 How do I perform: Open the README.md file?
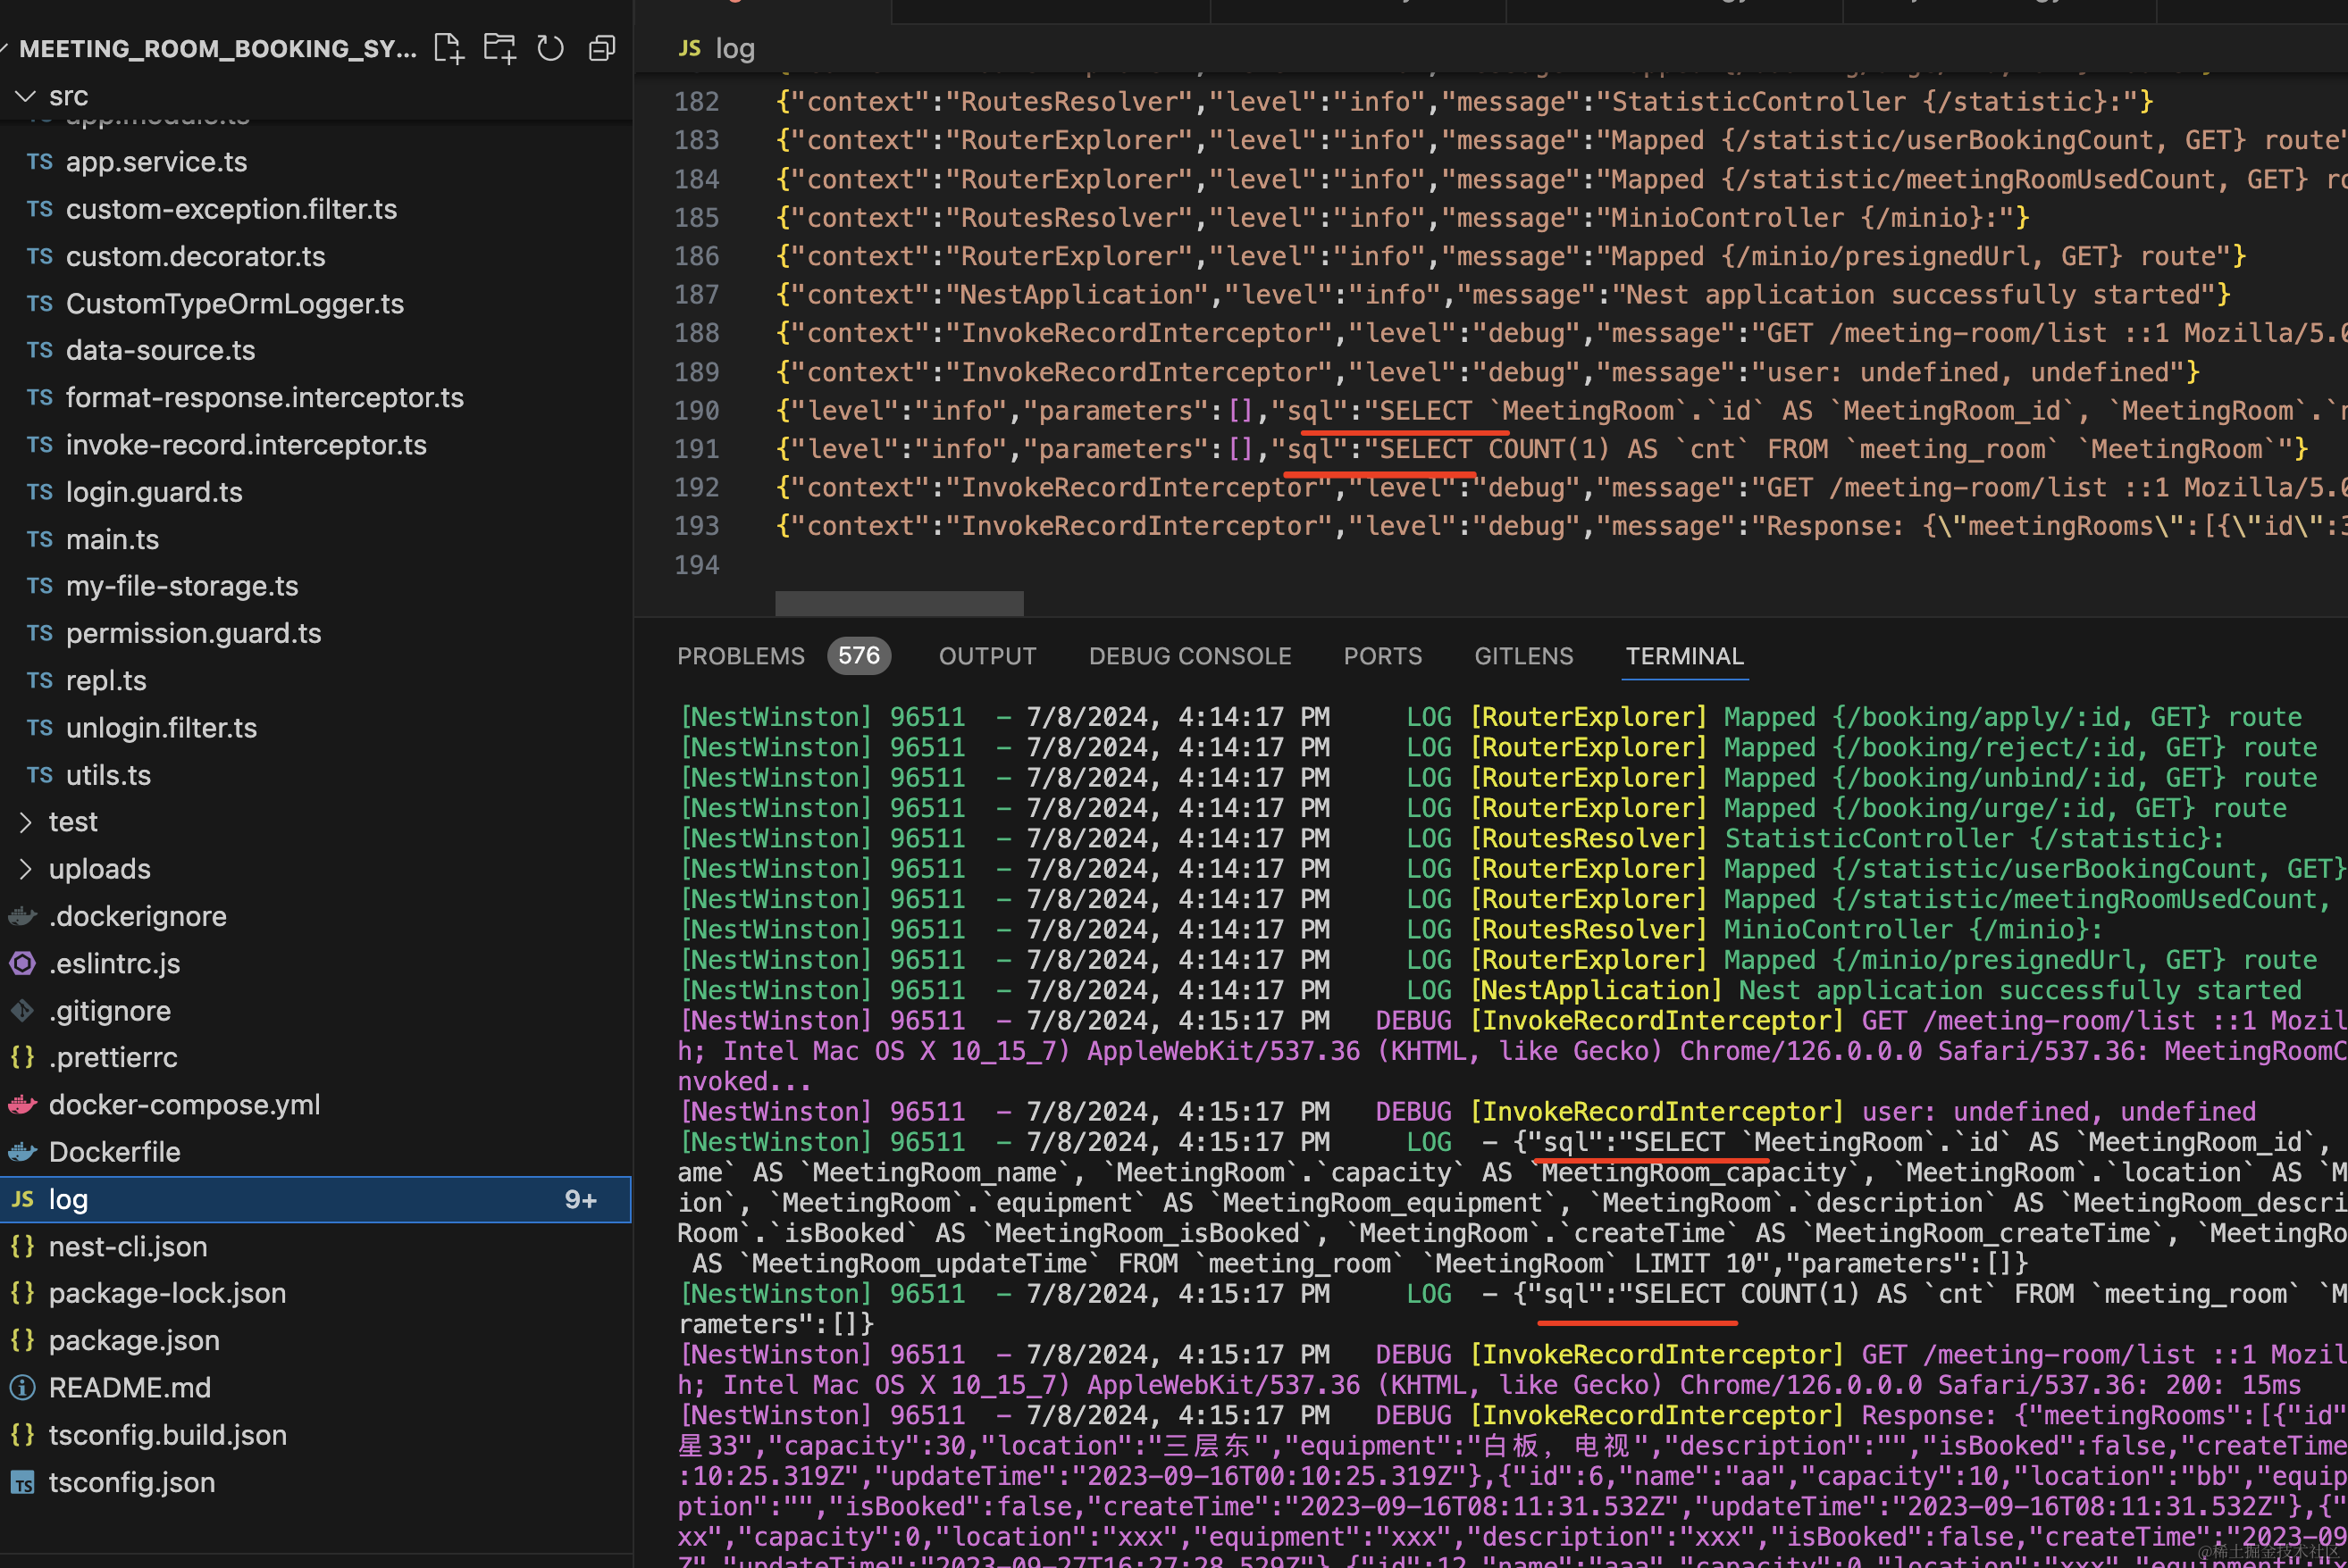(x=130, y=1388)
